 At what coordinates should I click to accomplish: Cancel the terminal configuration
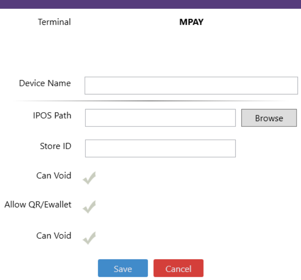click(178, 268)
